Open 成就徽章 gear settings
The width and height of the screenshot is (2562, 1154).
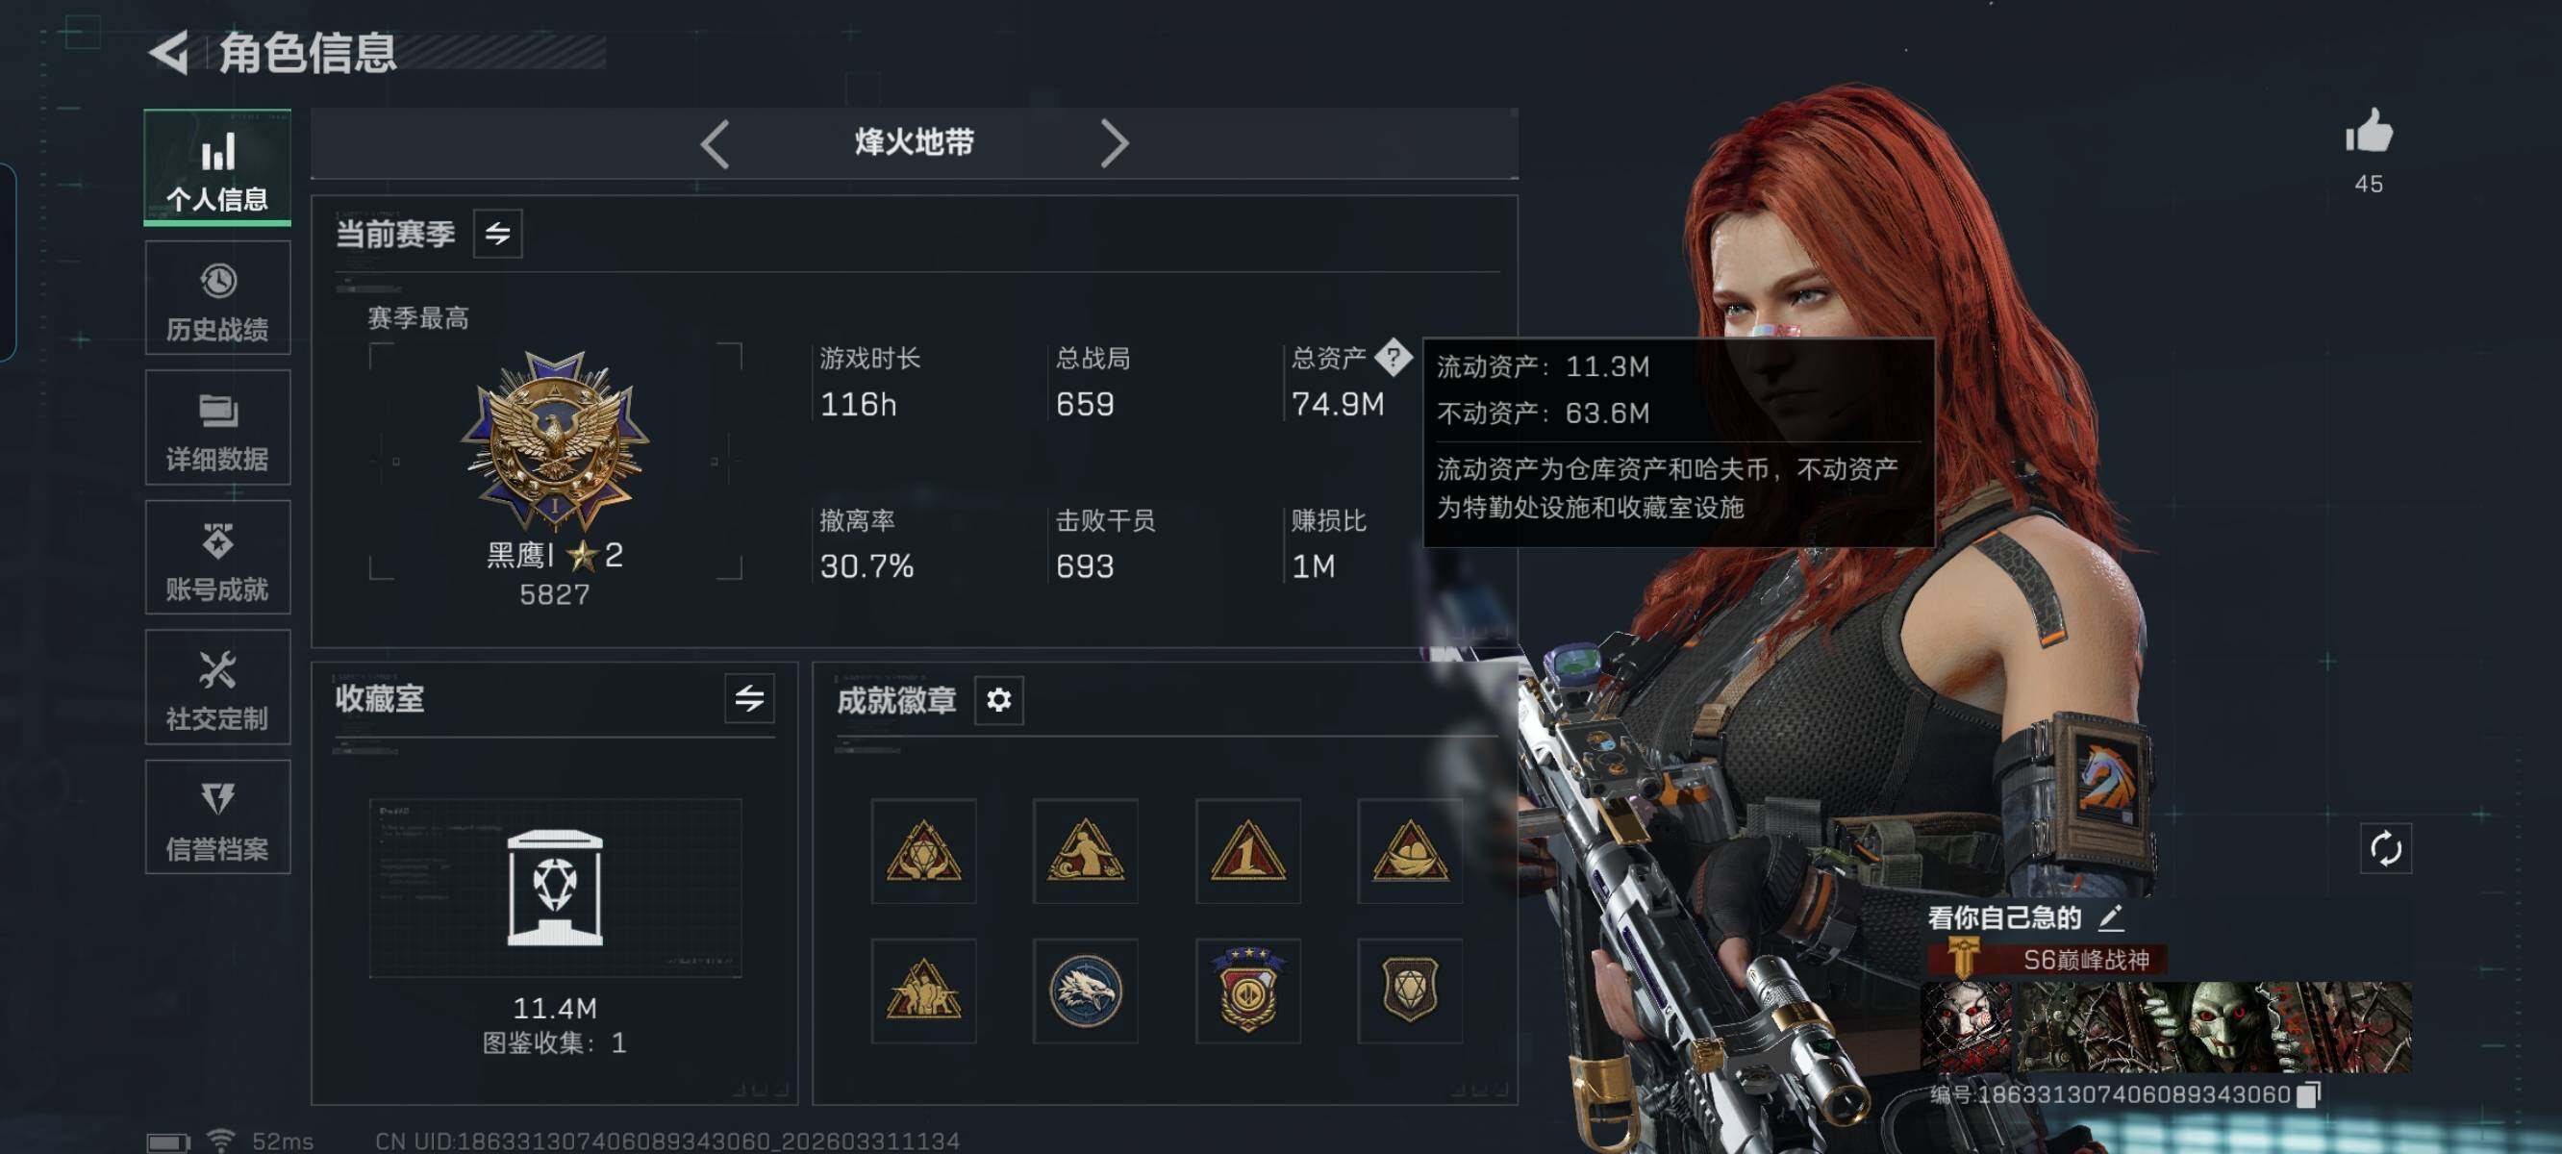click(998, 700)
